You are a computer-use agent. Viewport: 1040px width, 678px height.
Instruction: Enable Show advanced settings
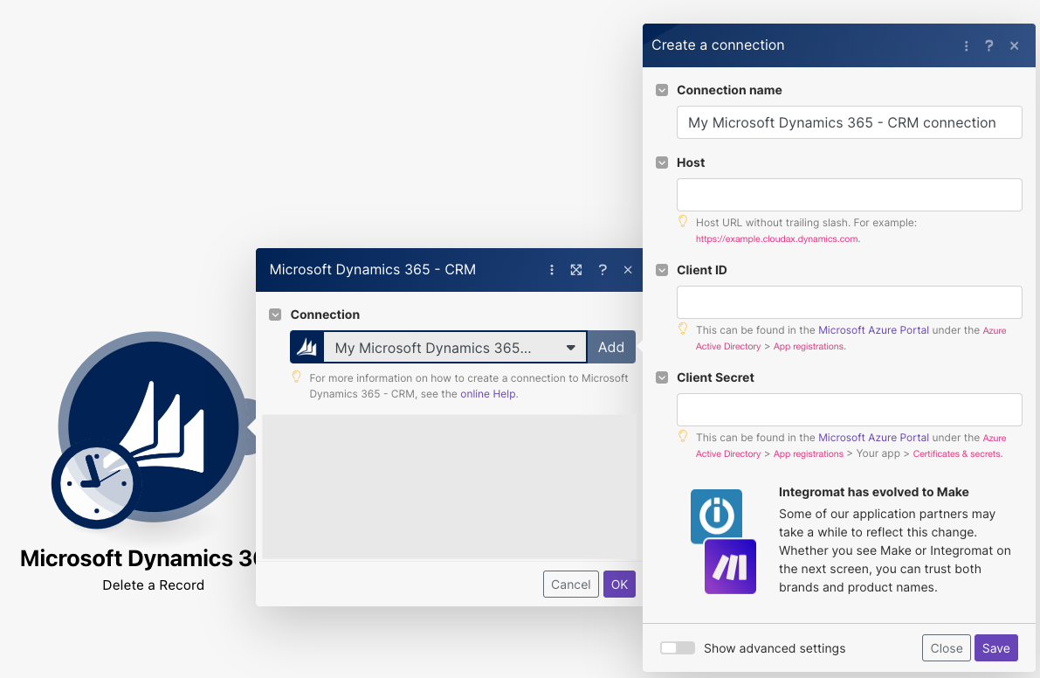tap(678, 647)
